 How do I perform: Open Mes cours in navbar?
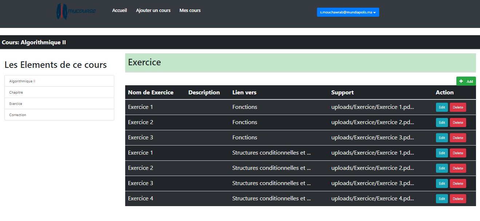tap(190, 11)
